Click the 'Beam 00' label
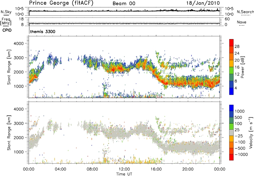Screen dimensions: 254x176 (124, 3)
